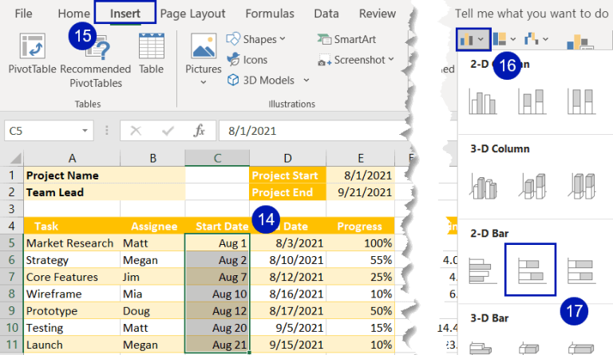
Task: Click the Insert Function fx button
Action: pos(199,131)
